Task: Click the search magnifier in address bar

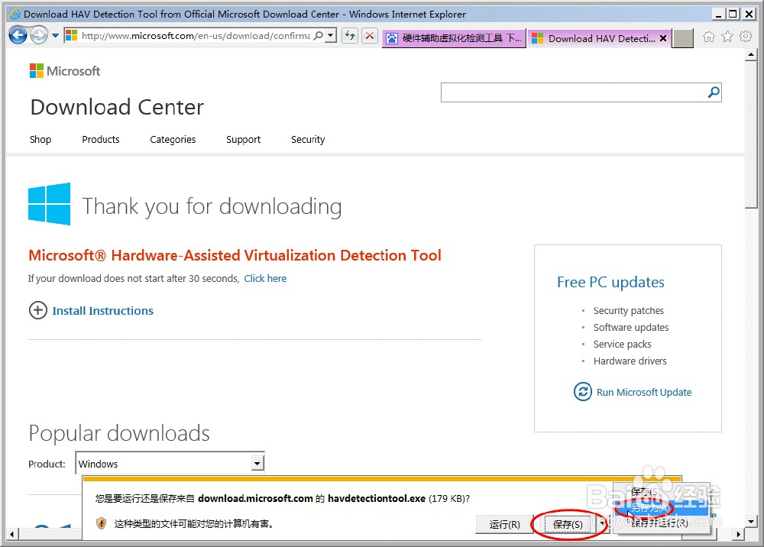Action: tap(319, 36)
